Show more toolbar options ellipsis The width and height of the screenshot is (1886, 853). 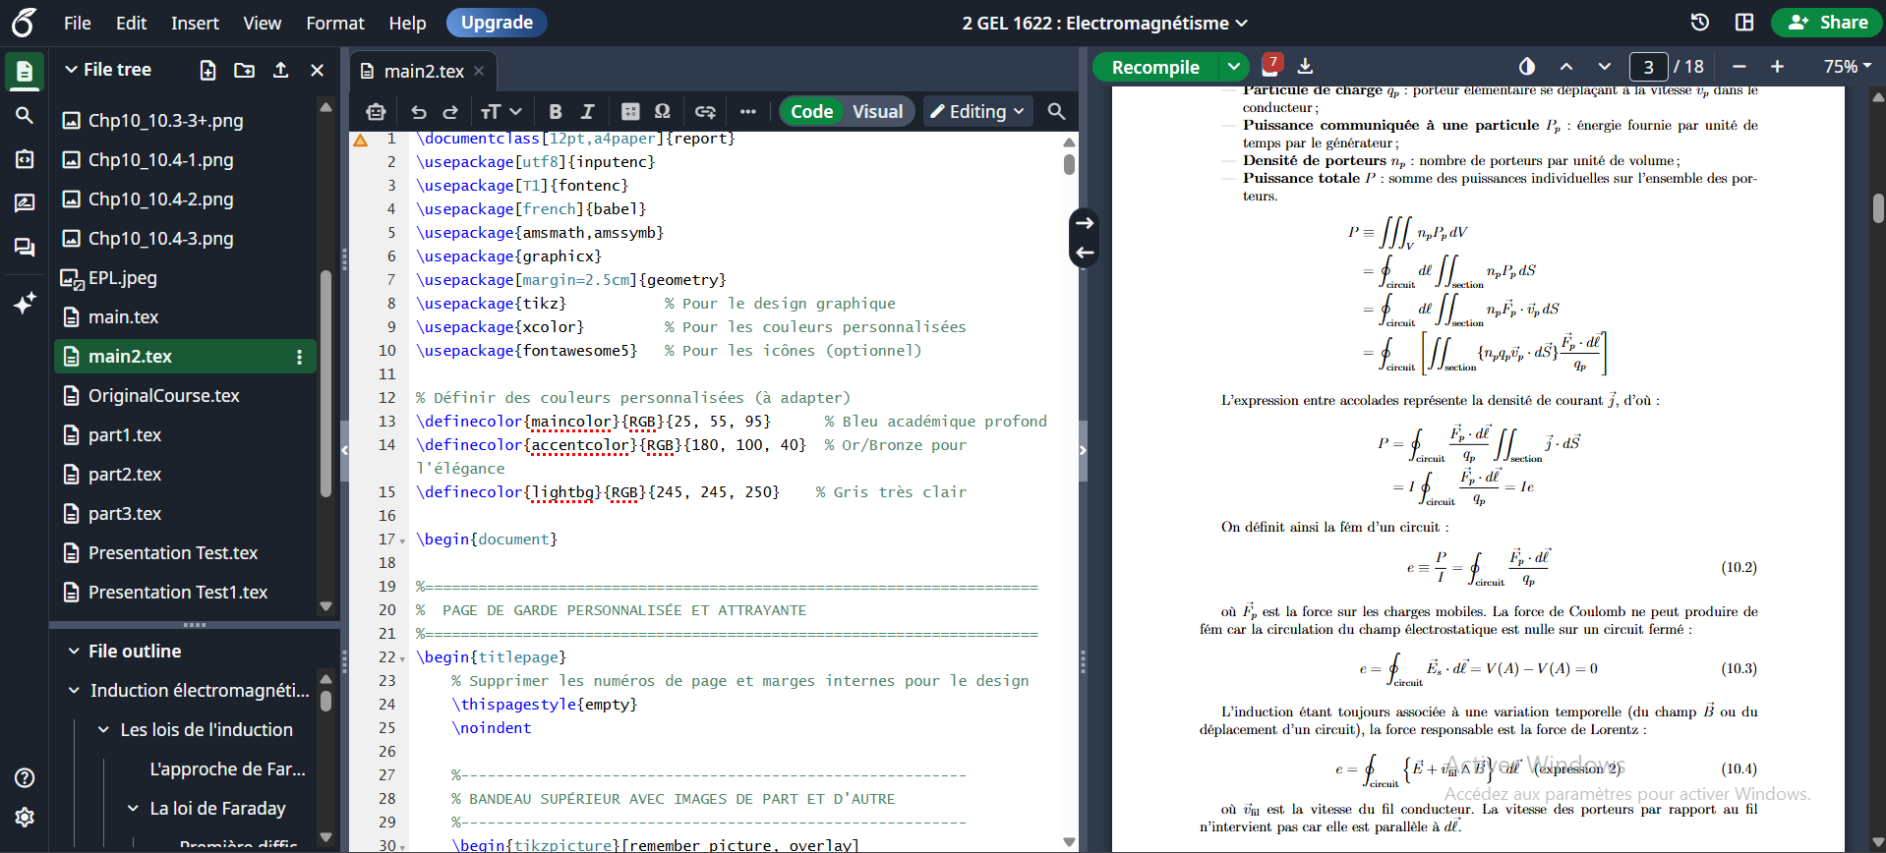tap(748, 111)
